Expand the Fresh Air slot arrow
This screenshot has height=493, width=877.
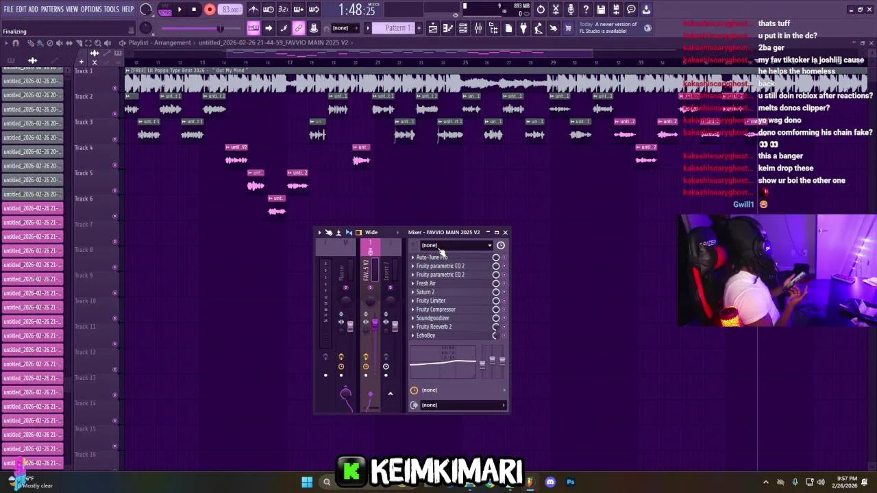(412, 283)
